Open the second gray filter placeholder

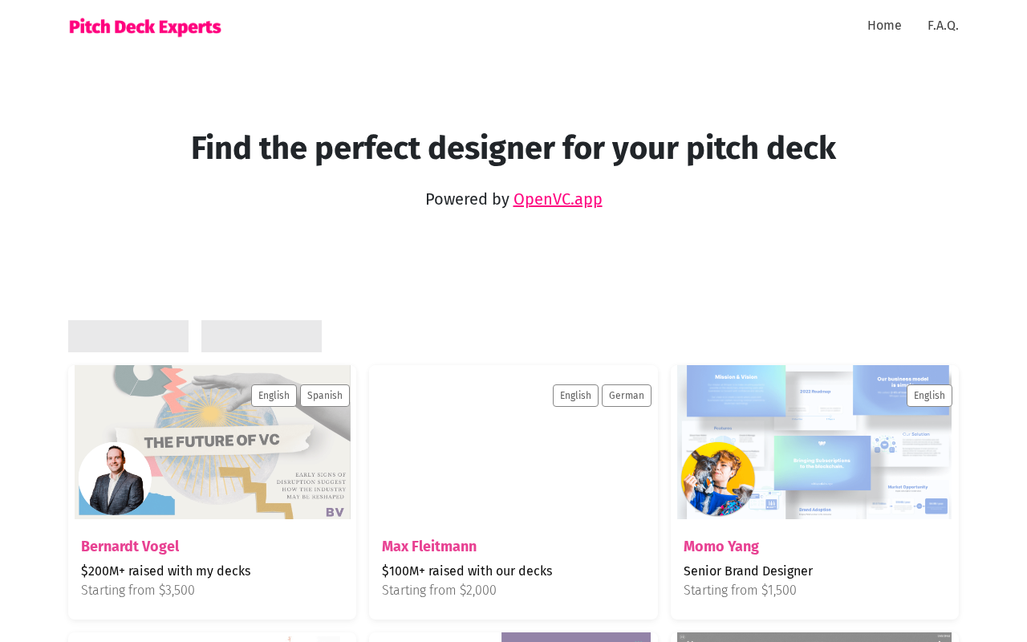(x=262, y=336)
